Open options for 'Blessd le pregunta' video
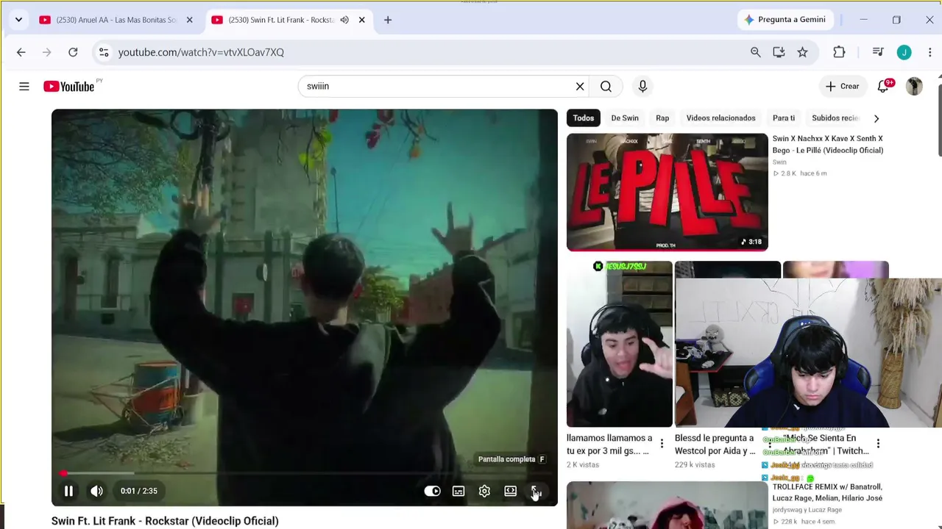This screenshot has width=942, height=529. click(770, 444)
